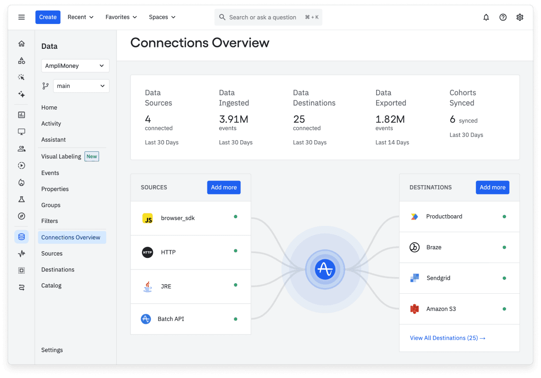Open the Spaces dropdown in the top bar

(162, 17)
